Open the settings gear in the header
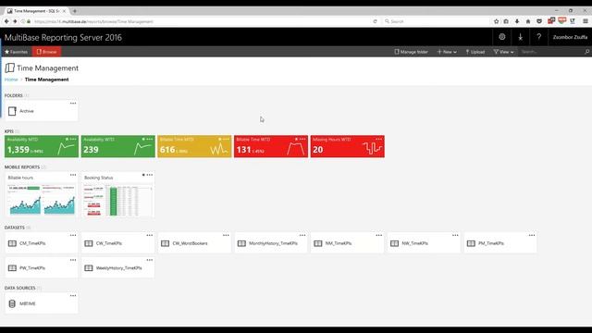The image size is (592, 333). (501, 37)
